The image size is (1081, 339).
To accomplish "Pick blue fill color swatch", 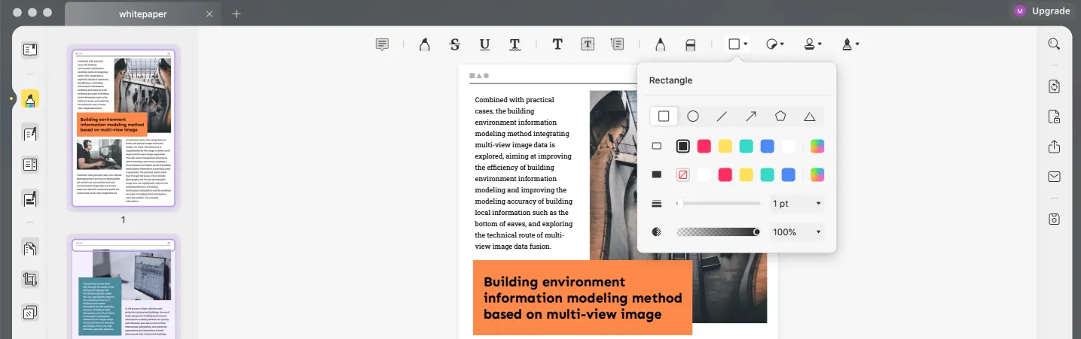I will coord(789,174).
